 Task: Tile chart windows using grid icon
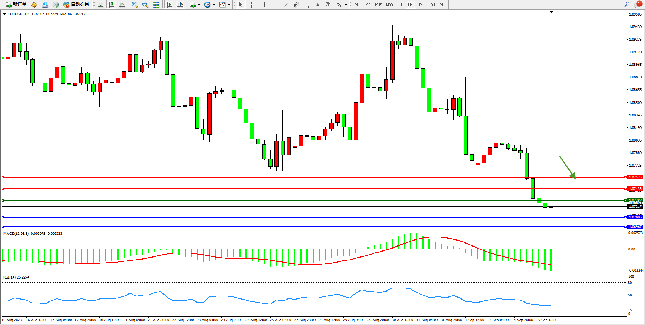156,5
